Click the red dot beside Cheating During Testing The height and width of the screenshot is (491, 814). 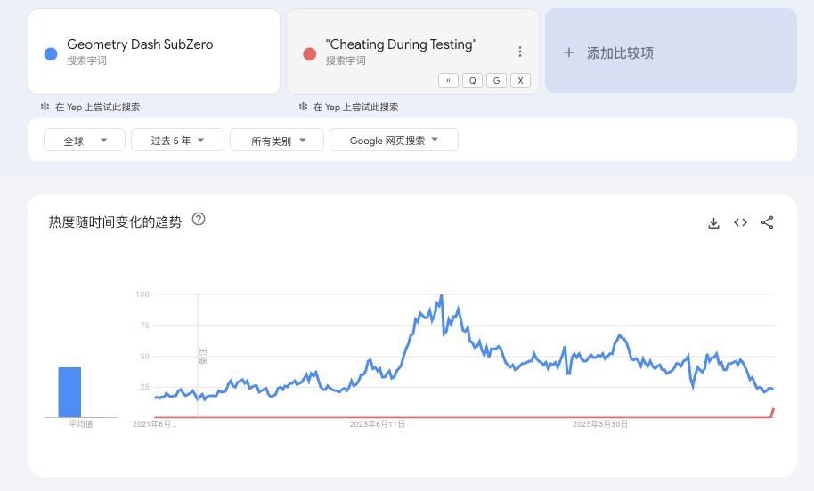pos(309,54)
